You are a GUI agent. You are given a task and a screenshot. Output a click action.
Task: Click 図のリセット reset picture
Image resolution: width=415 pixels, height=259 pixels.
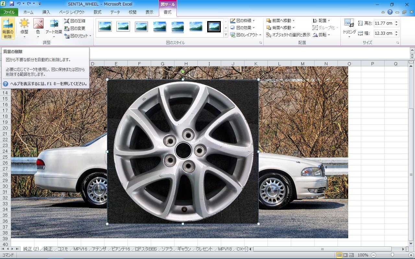click(x=78, y=36)
